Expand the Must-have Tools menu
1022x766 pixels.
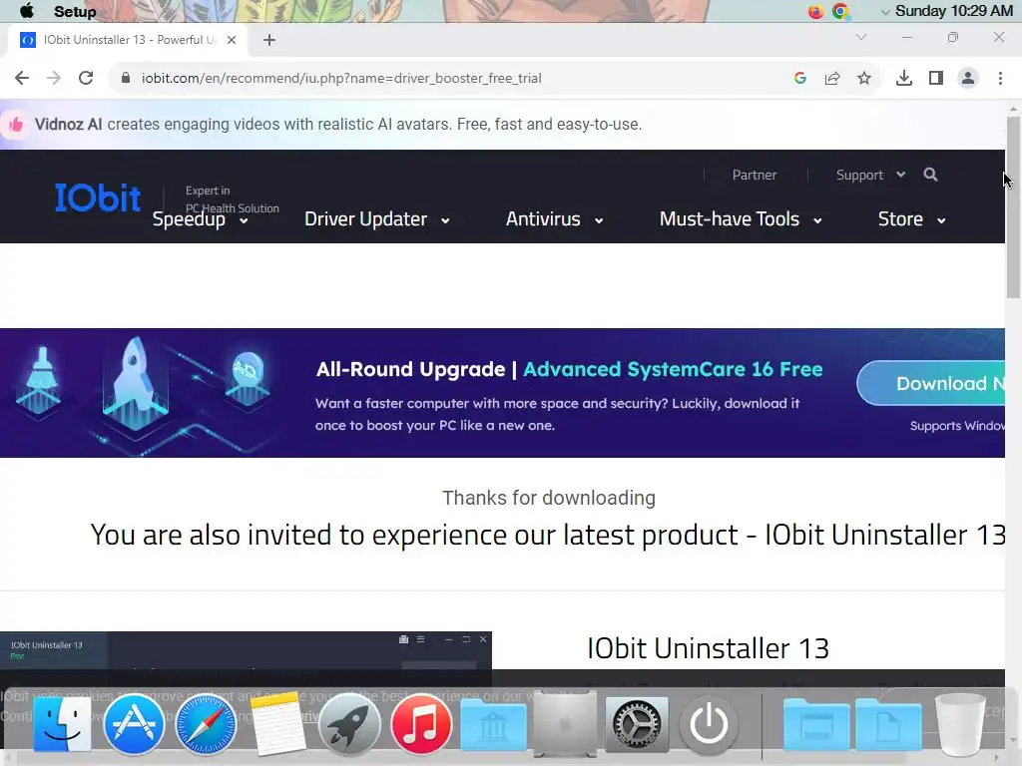[741, 219]
